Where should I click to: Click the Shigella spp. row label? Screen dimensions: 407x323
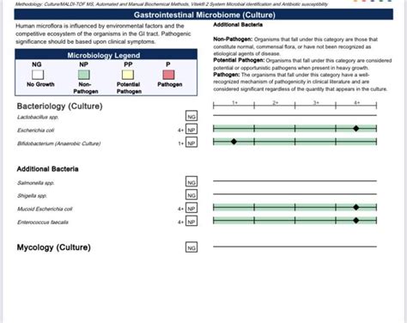click(x=32, y=196)
